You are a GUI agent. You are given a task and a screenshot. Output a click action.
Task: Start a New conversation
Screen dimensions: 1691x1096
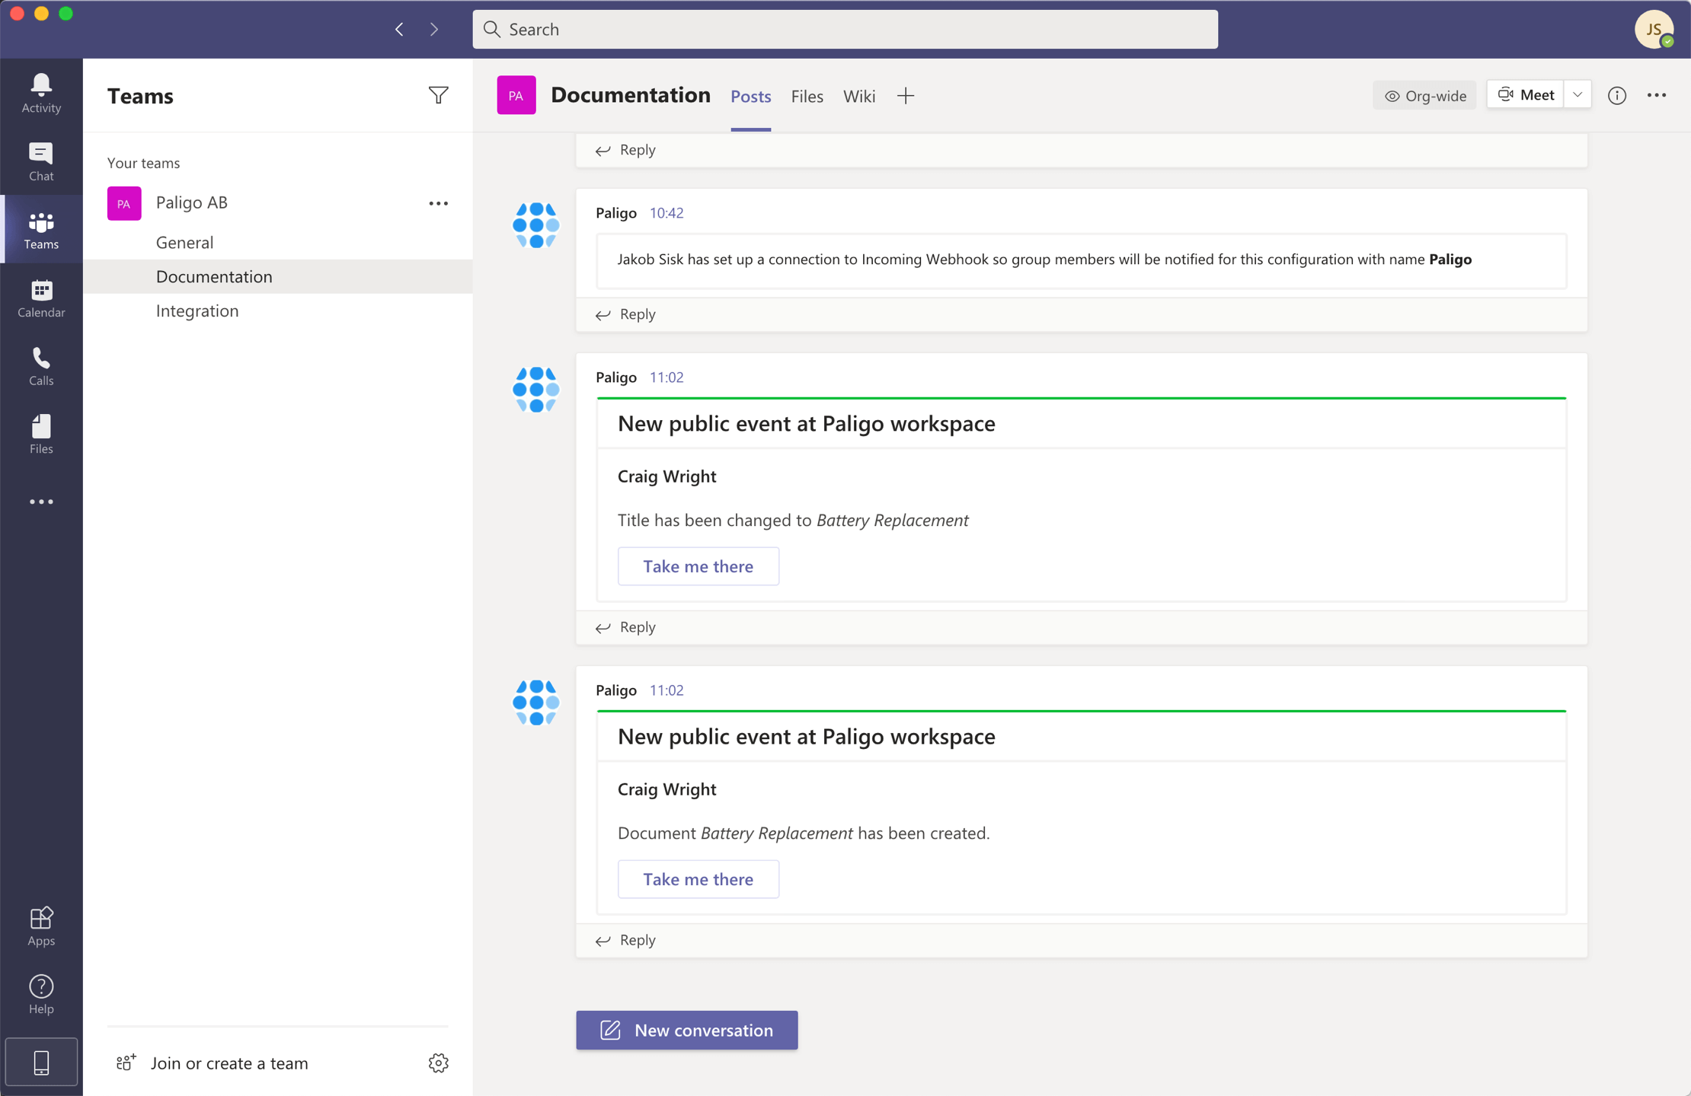click(x=686, y=1030)
